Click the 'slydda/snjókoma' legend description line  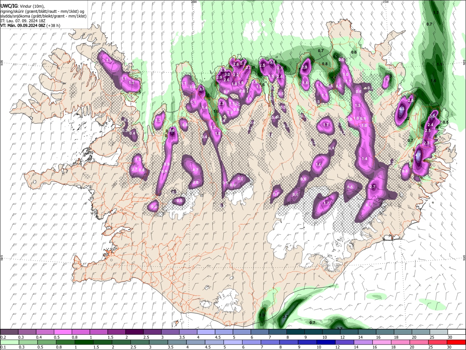pos(43,16)
